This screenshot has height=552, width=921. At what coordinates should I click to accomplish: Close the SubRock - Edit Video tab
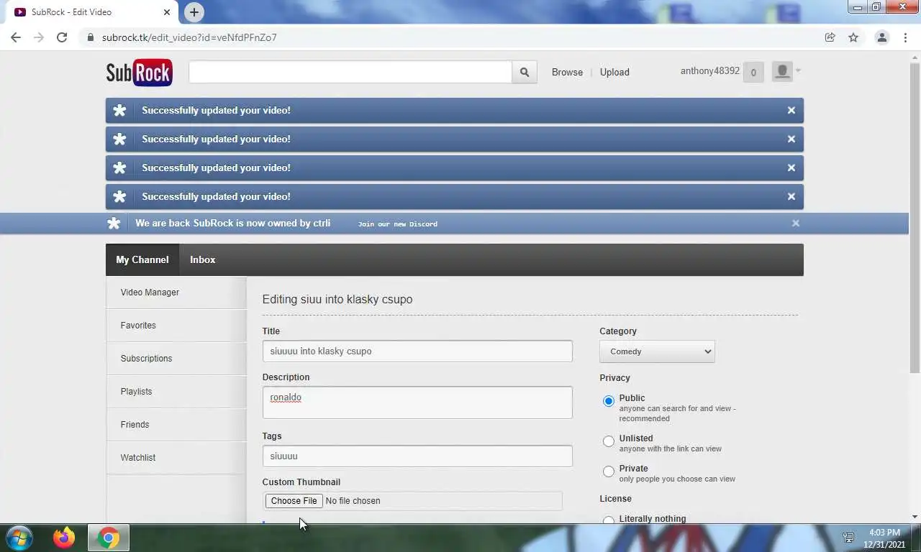click(x=167, y=12)
